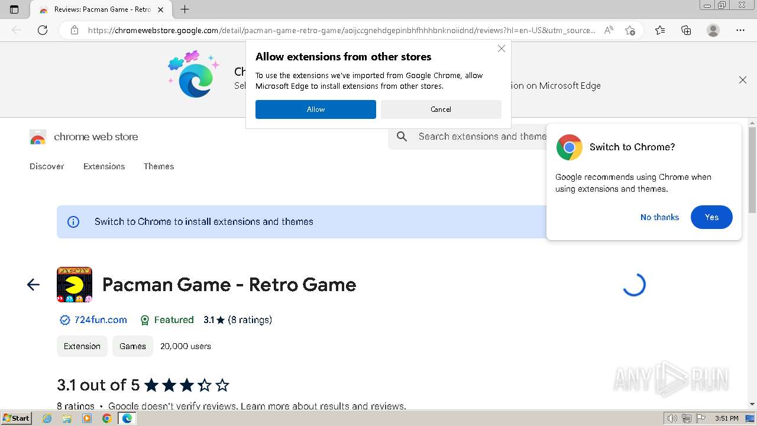Image resolution: width=757 pixels, height=426 pixels.
Task: Open the 724fun.com publisher link
Action: 101,320
